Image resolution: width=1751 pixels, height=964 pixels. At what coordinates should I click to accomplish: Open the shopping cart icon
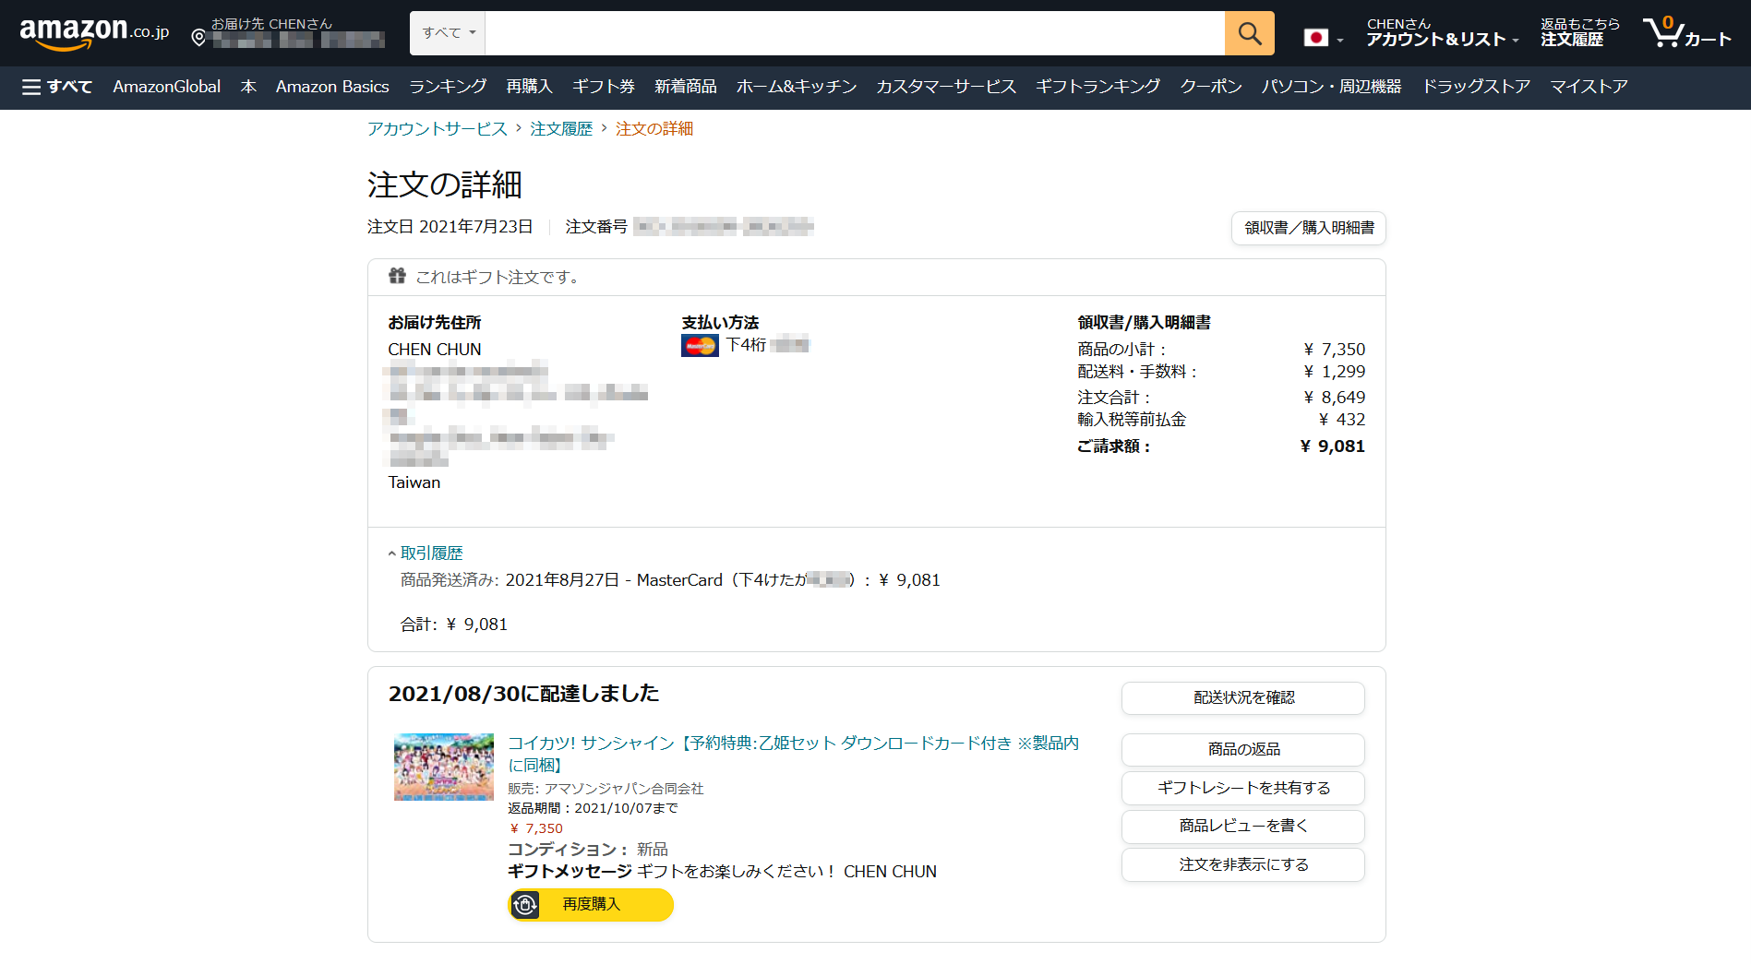tap(1685, 33)
